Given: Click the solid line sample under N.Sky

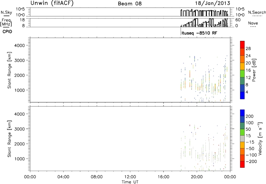Looking at the screenshot, I should 6,16.
